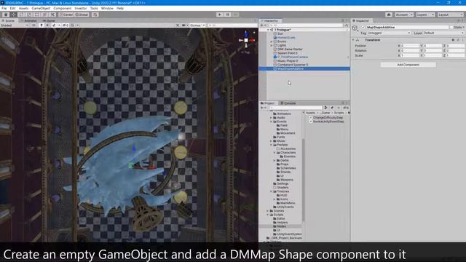Collapse the 1 Prologue scene
Image resolution: width=466 pixels, height=262 pixels.
[268, 30]
